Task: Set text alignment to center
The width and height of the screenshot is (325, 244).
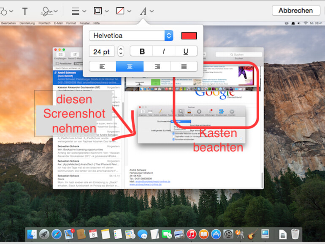Action: [130, 66]
